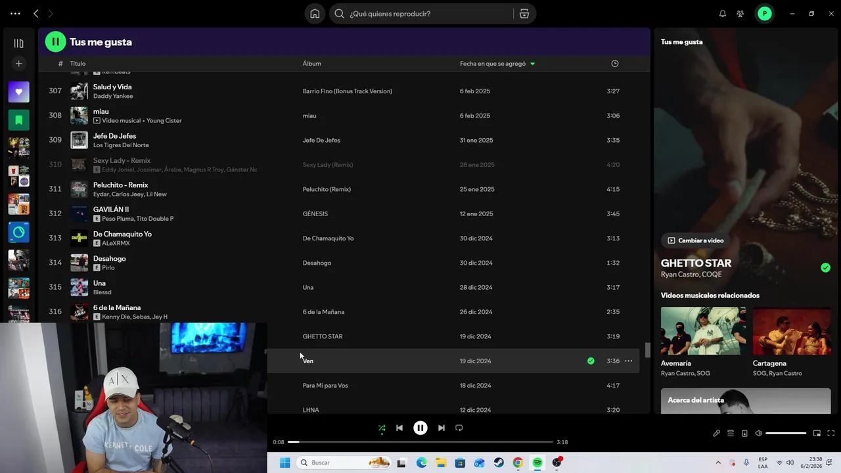This screenshot has width=841, height=473.
Task: Open the Cartagena related music video thumbnail
Action: 792,331
